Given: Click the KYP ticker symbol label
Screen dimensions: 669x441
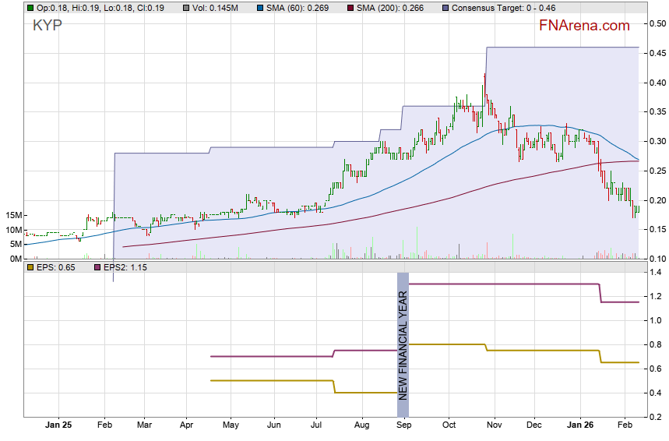Looking at the screenshot, I should pos(47,25).
